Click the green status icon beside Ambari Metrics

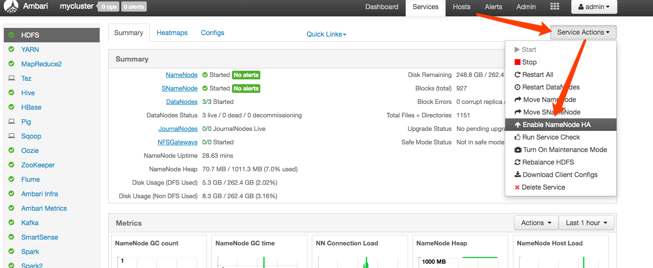[x=12, y=208]
